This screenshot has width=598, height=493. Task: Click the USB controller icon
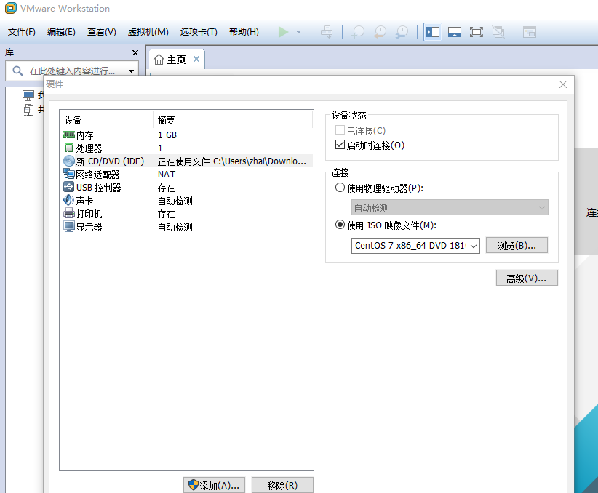[x=69, y=187]
